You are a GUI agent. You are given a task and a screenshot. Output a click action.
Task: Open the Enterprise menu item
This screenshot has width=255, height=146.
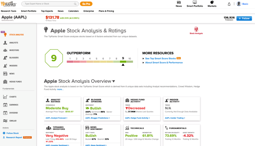89,11
